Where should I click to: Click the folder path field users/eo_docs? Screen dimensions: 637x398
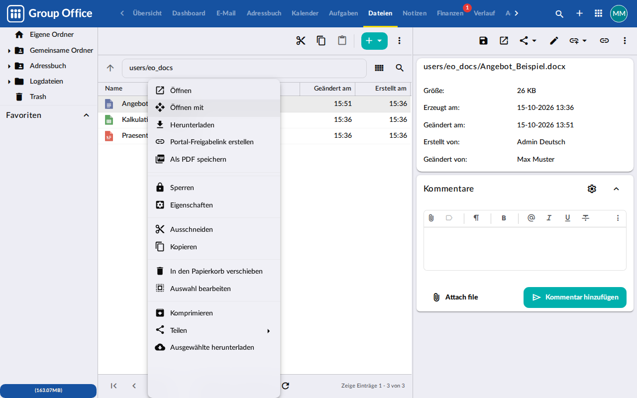pyautogui.click(x=244, y=68)
